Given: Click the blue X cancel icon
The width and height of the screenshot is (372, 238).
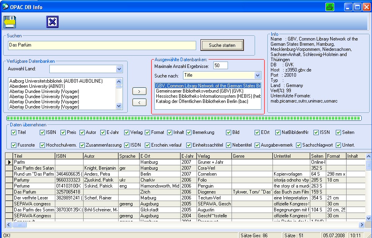Looking at the screenshot, I should pos(52,22).
